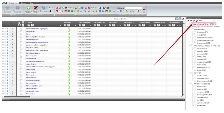
Task: Click the red X beside quick filter
Action: (x=183, y=18)
